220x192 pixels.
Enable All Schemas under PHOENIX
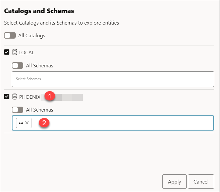coord(17,110)
